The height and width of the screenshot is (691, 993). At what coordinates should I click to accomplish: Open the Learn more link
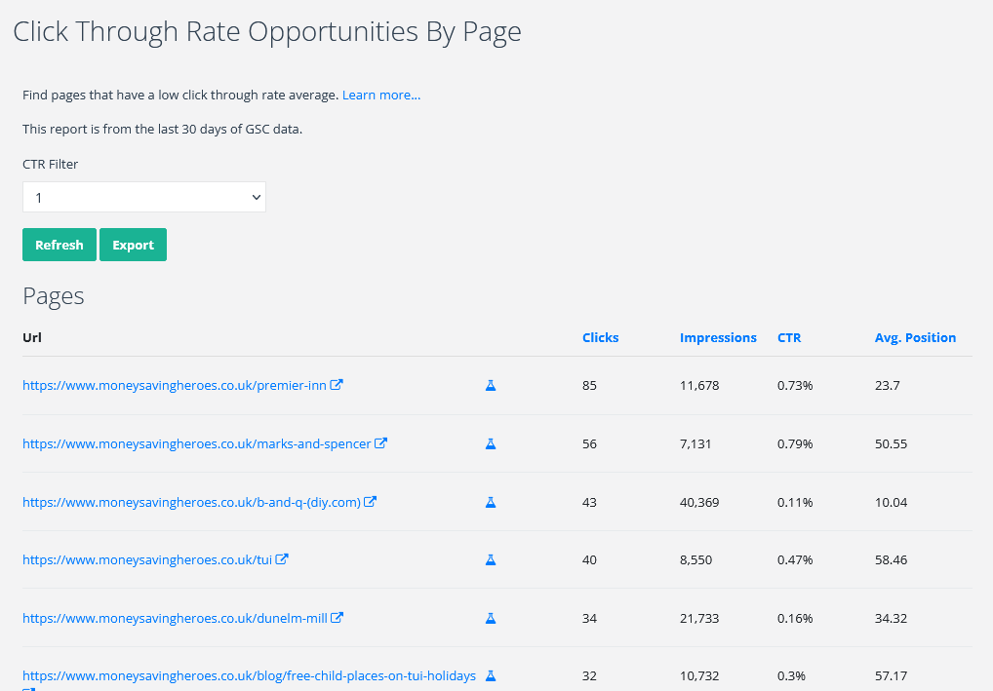pyautogui.click(x=381, y=96)
